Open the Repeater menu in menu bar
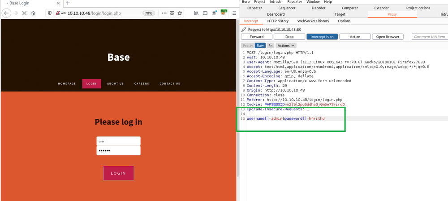The image size is (448, 201). click(x=295, y=2)
